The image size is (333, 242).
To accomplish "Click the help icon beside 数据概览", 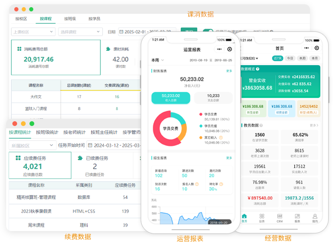I will click(258, 69).
